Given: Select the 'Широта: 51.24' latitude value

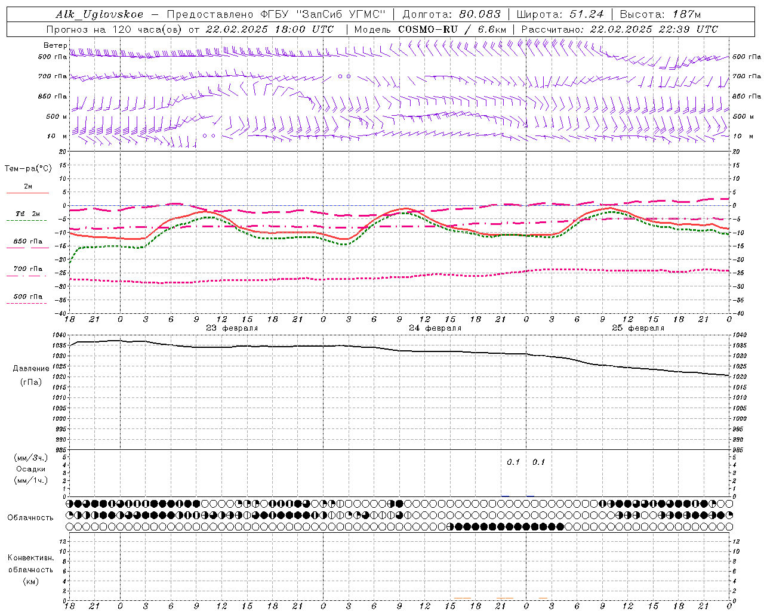Looking at the screenshot, I should [560, 14].
